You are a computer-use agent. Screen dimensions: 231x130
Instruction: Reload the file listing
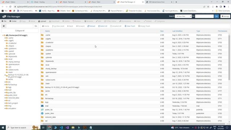tap(91, 26)
